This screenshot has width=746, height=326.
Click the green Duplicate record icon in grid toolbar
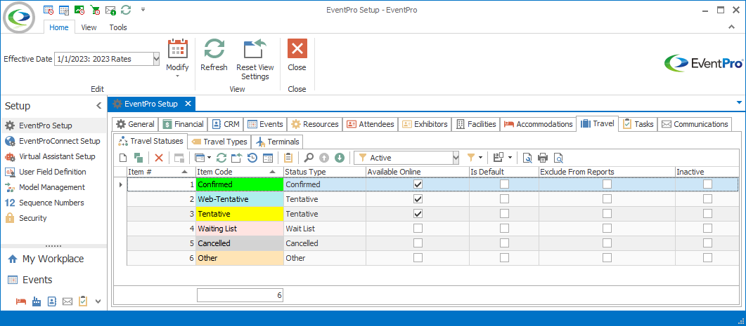pos(138,158)
